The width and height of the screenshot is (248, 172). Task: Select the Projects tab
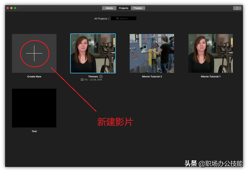(x=123, y=8)
